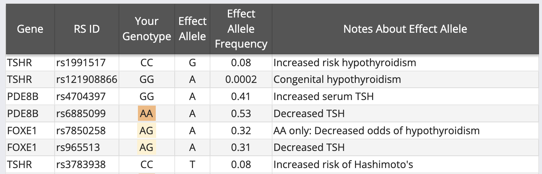Click the Gene column header

[30, 29]
